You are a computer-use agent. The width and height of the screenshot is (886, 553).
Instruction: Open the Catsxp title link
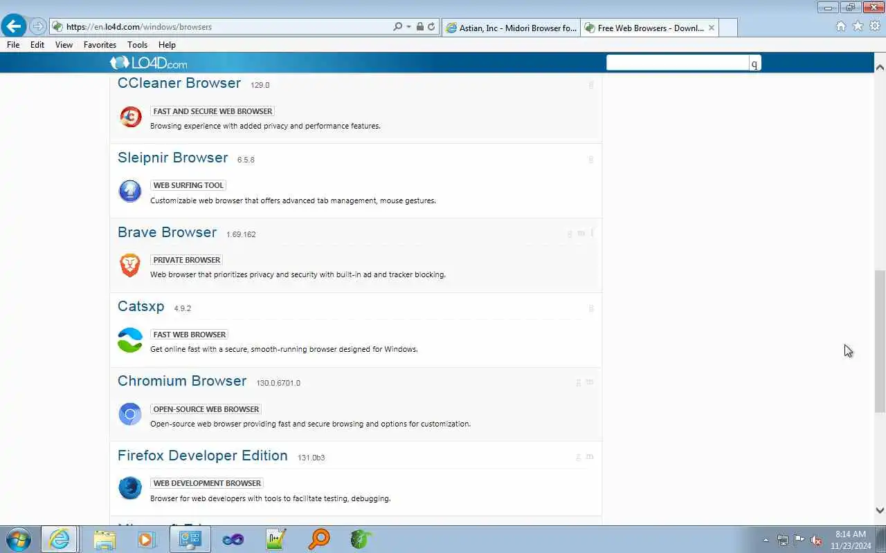[x=141, y=306]
